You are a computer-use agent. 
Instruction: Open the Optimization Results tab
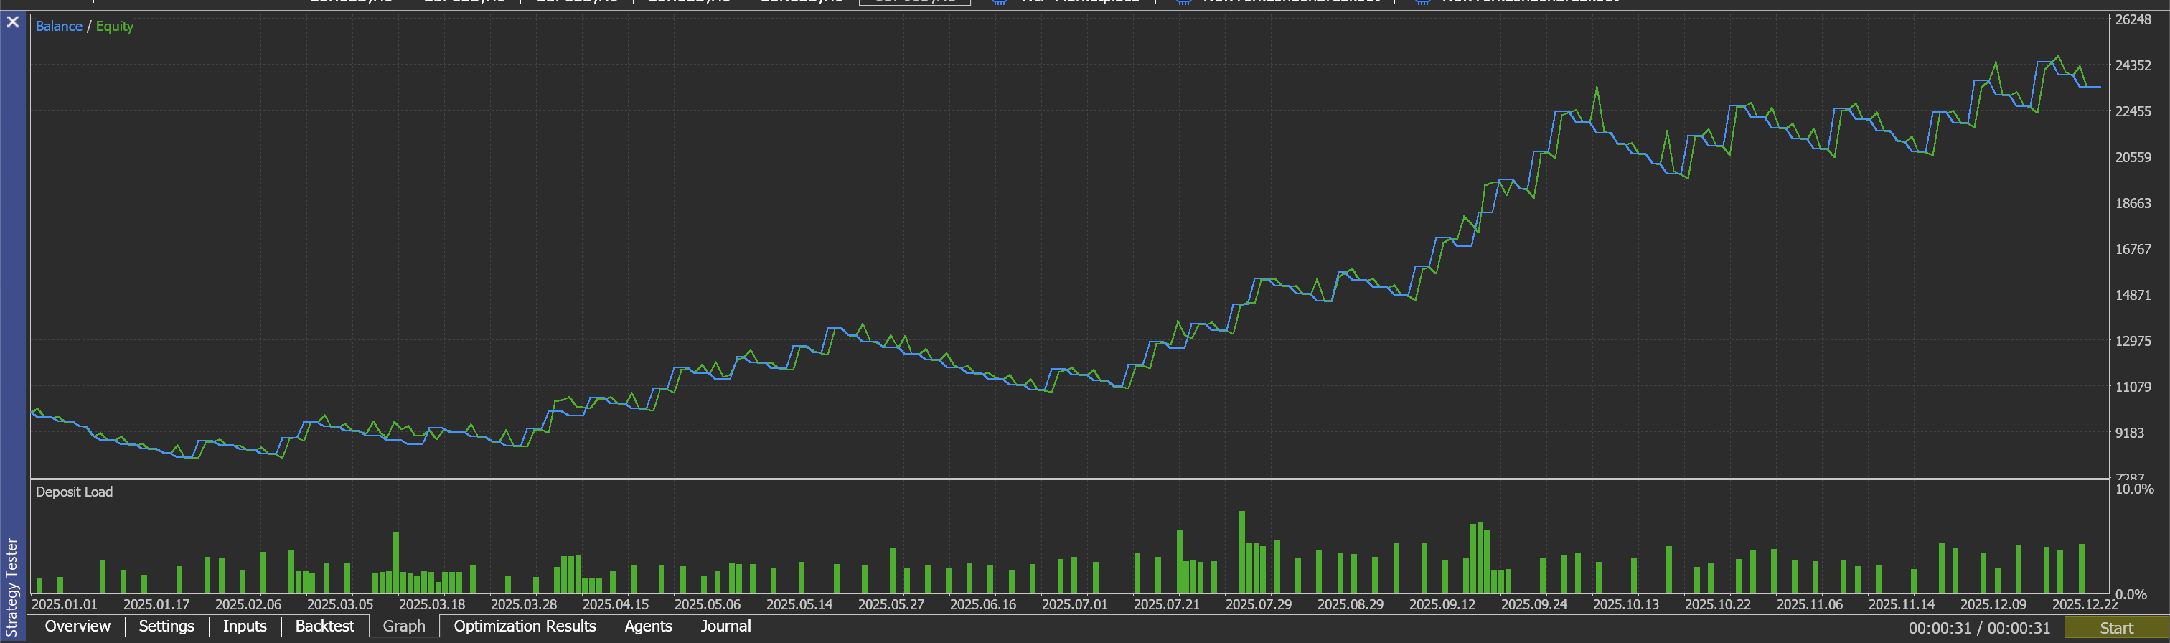(x=524, y=626)
